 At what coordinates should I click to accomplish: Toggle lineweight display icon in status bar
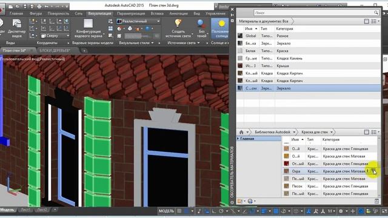(264, 211)
